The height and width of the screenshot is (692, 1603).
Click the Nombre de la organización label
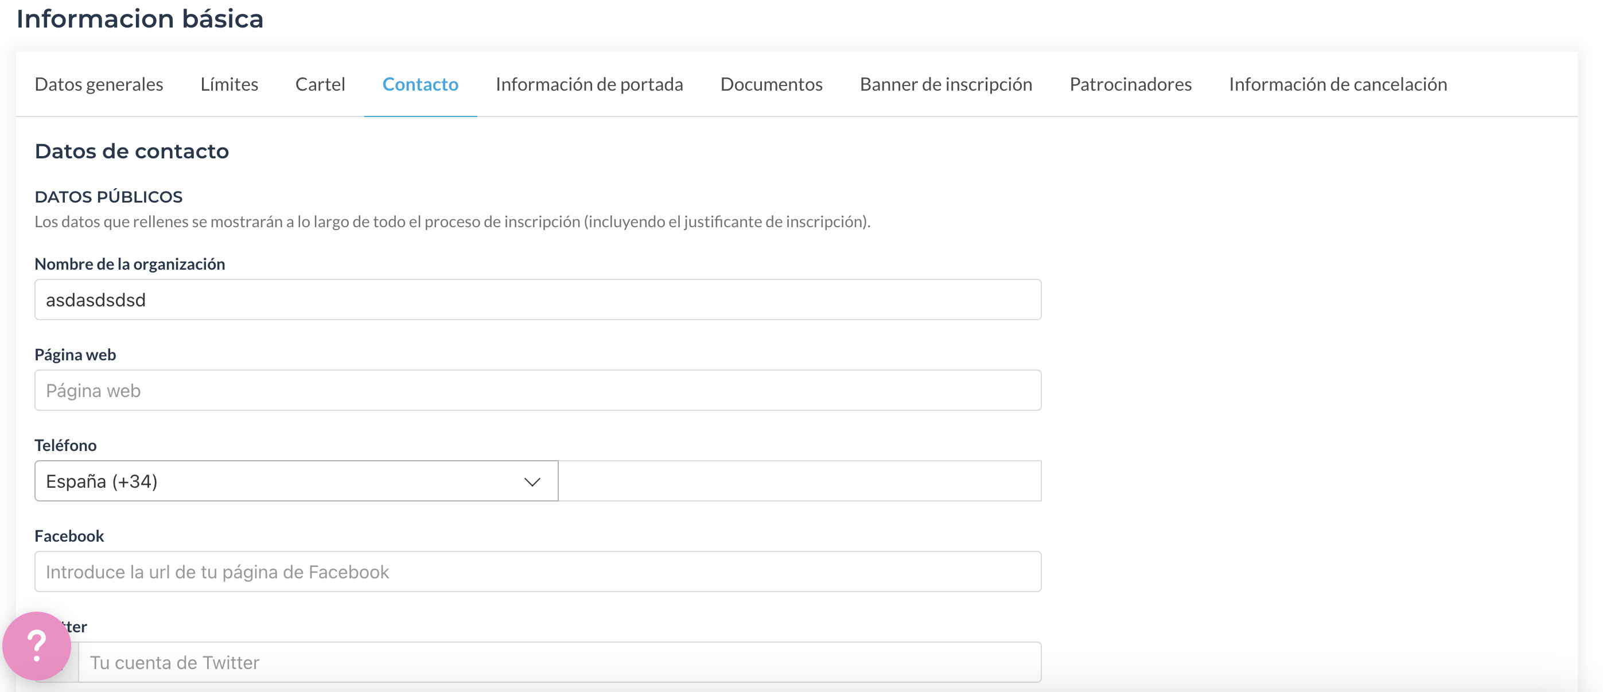pos(130,264)
